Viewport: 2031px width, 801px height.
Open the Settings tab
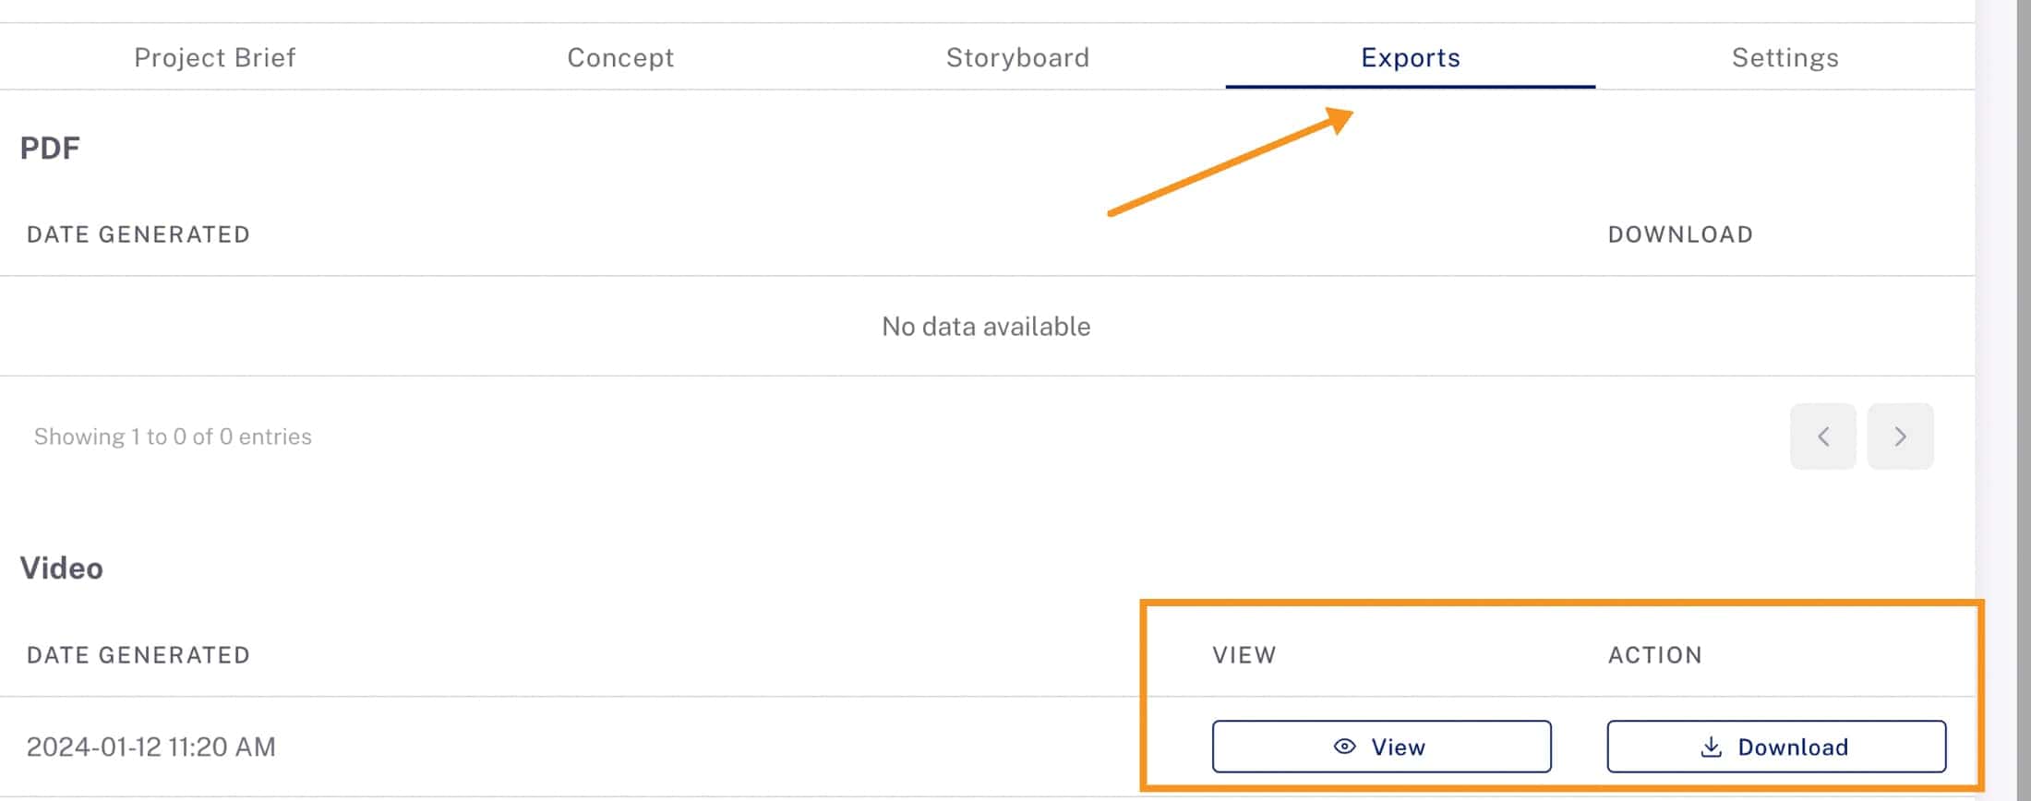[x=1785, y=57]
